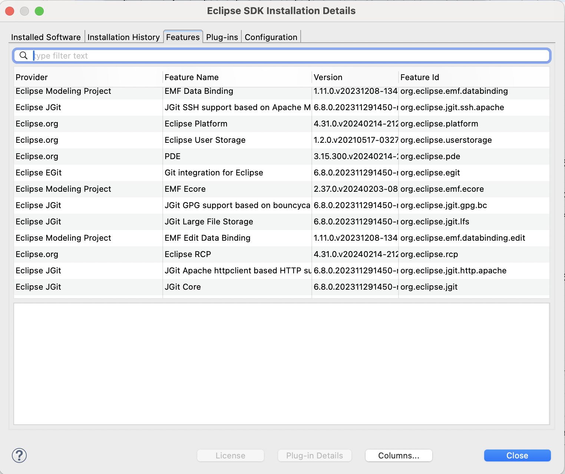This screenshot has height=474, width=565.
Task: Click version 3.15.300.v20240214 cell
Action: click(x=356, y=157)
